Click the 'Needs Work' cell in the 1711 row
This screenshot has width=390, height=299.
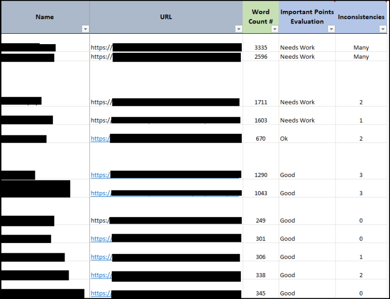(307, 102)
